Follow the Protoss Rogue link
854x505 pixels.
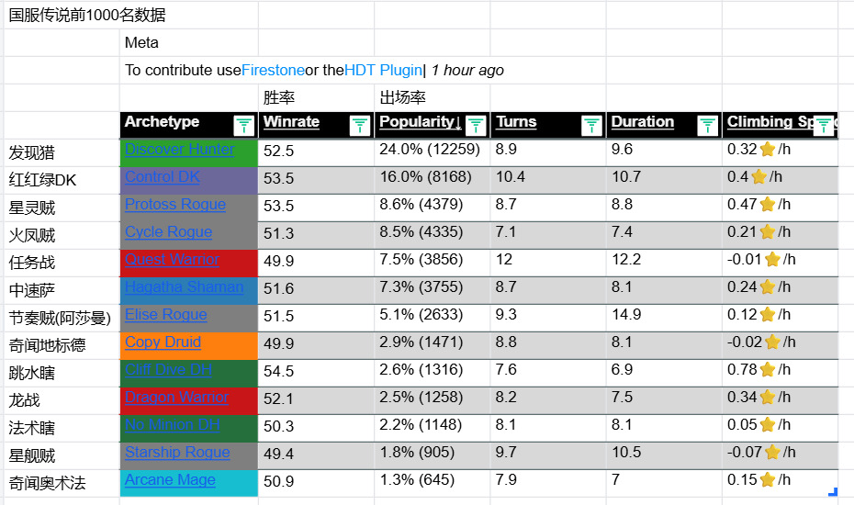coord(174,205)
